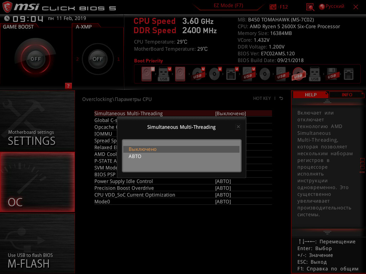Viewport: 366px width, 274px height.
Task: Select the legacy CD/DVD boot icon without U badge
Action: tap(265, 74)
